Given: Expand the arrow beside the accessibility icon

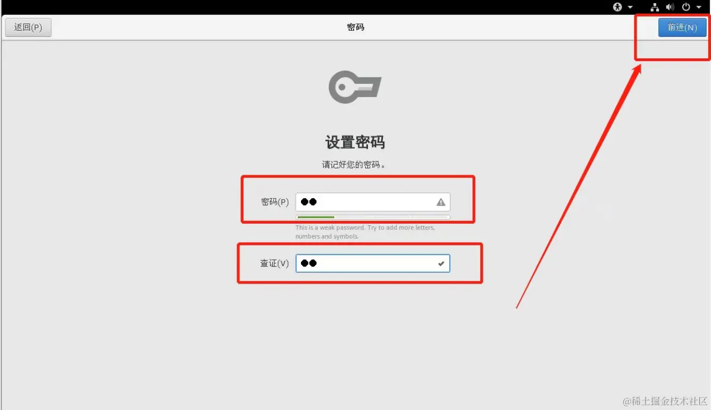Looking at the screenshot, I should click(x=630, y=7).
